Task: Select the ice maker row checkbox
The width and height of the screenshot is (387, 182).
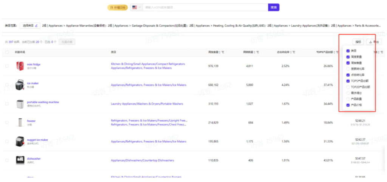Action: coord(7,85)
